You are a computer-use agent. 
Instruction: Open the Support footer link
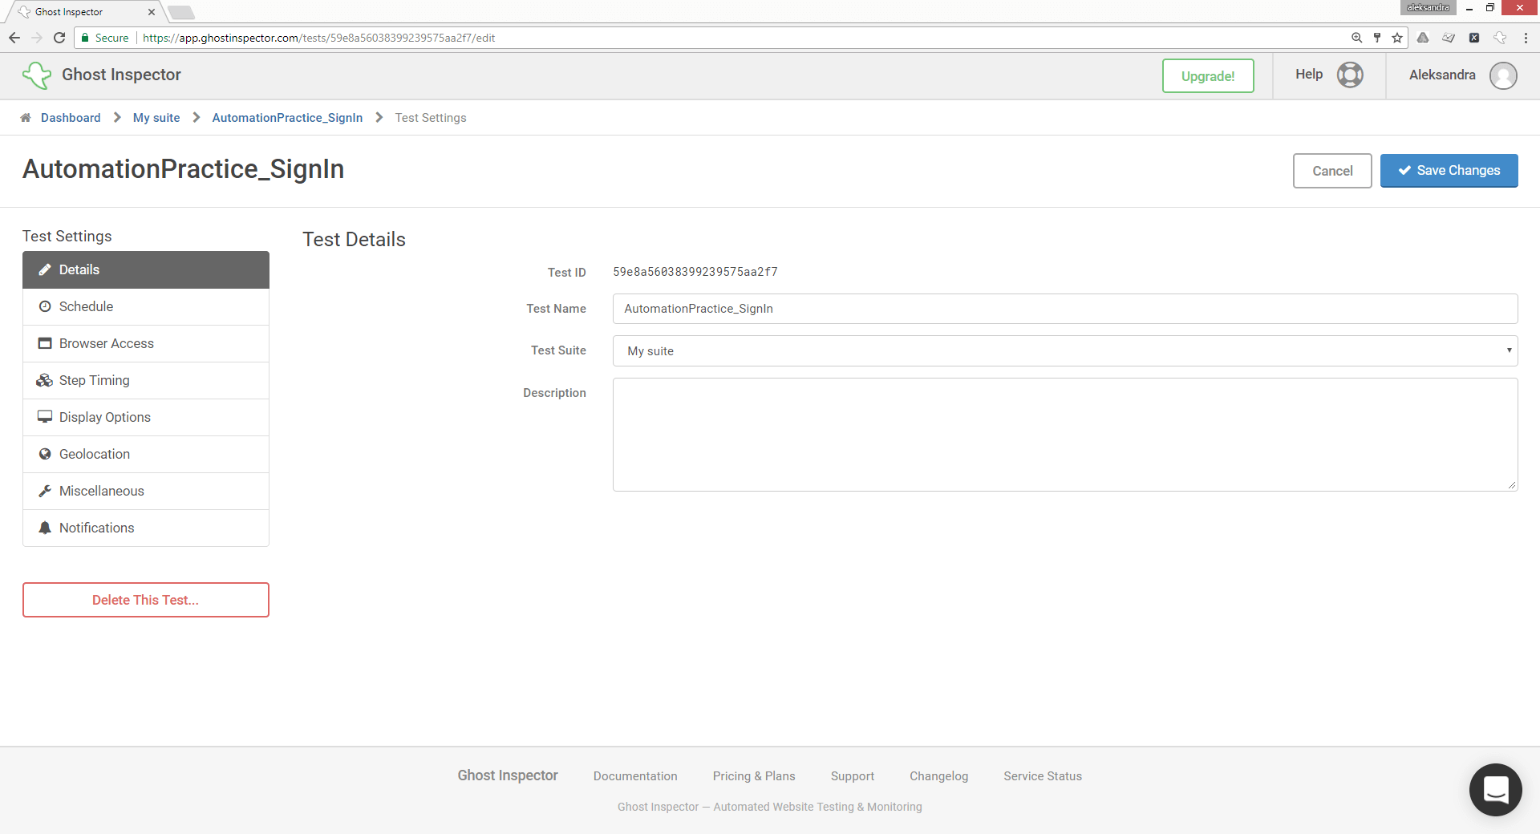tap(853, 776)
